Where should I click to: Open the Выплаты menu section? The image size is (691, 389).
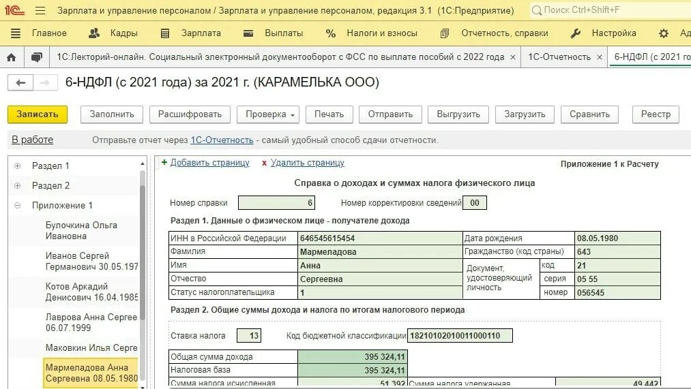[x=284, y=33]
